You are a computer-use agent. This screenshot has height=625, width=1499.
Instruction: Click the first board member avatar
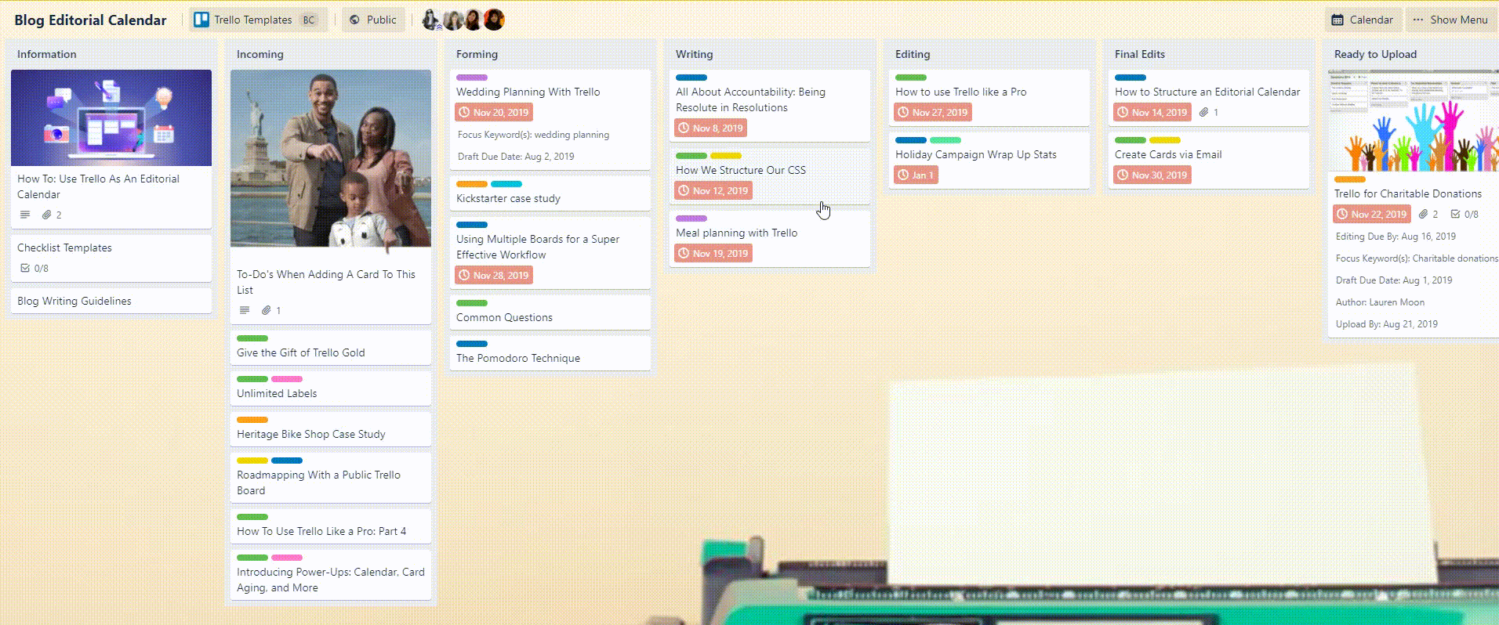430,20
